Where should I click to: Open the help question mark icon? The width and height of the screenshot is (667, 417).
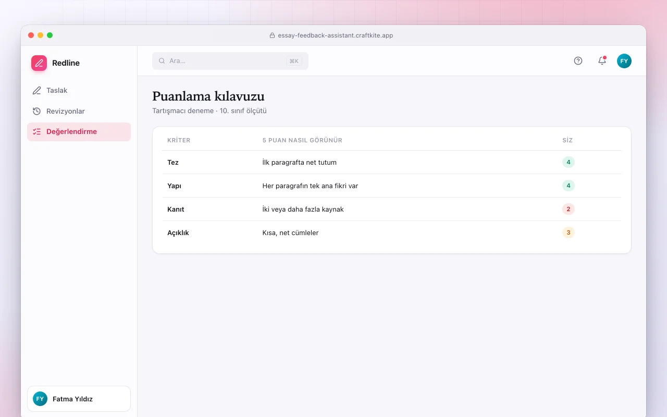coord(578,61)
